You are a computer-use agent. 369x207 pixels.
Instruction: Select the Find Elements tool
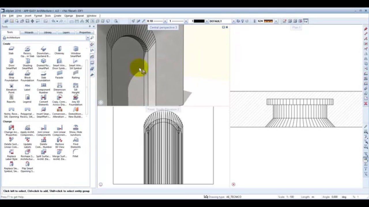coord(76,143)
